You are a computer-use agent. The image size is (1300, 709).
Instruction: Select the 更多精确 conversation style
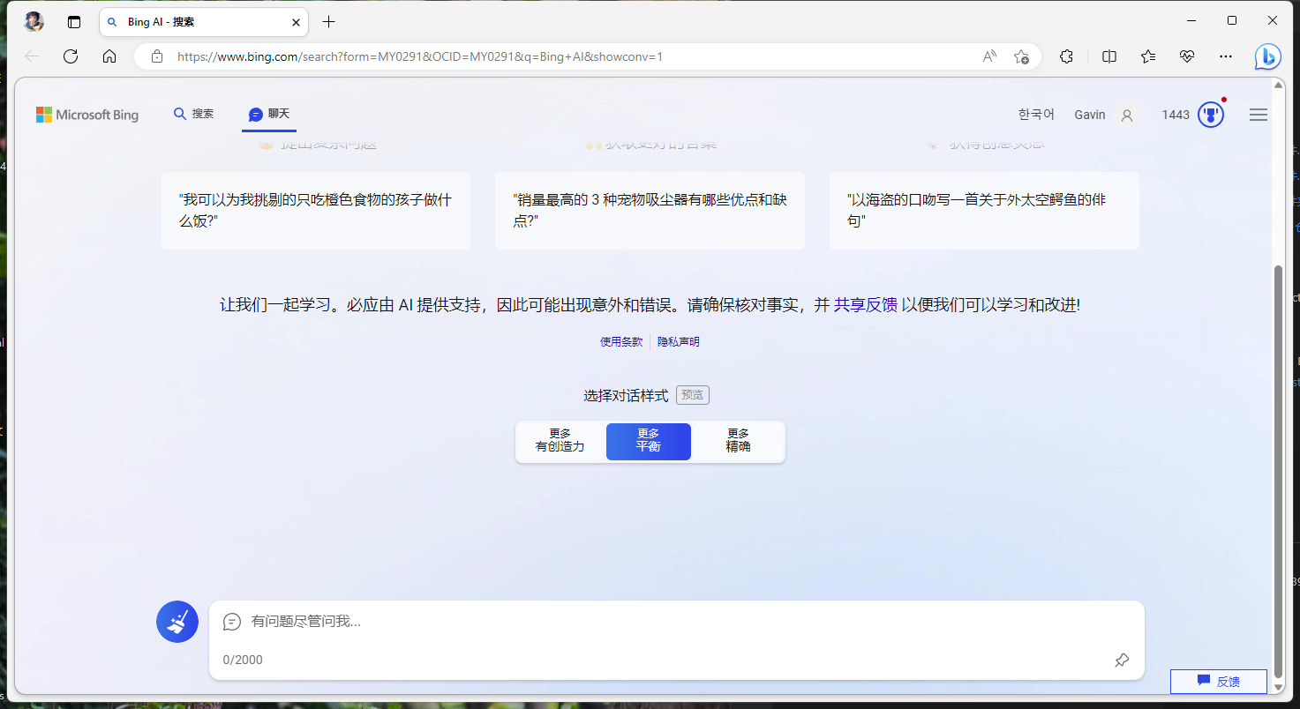(x=738, y=441)
